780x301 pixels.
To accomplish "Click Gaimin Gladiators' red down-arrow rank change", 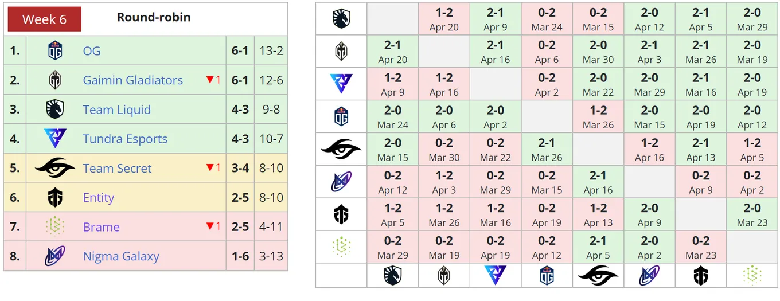I will click(213, 80).
